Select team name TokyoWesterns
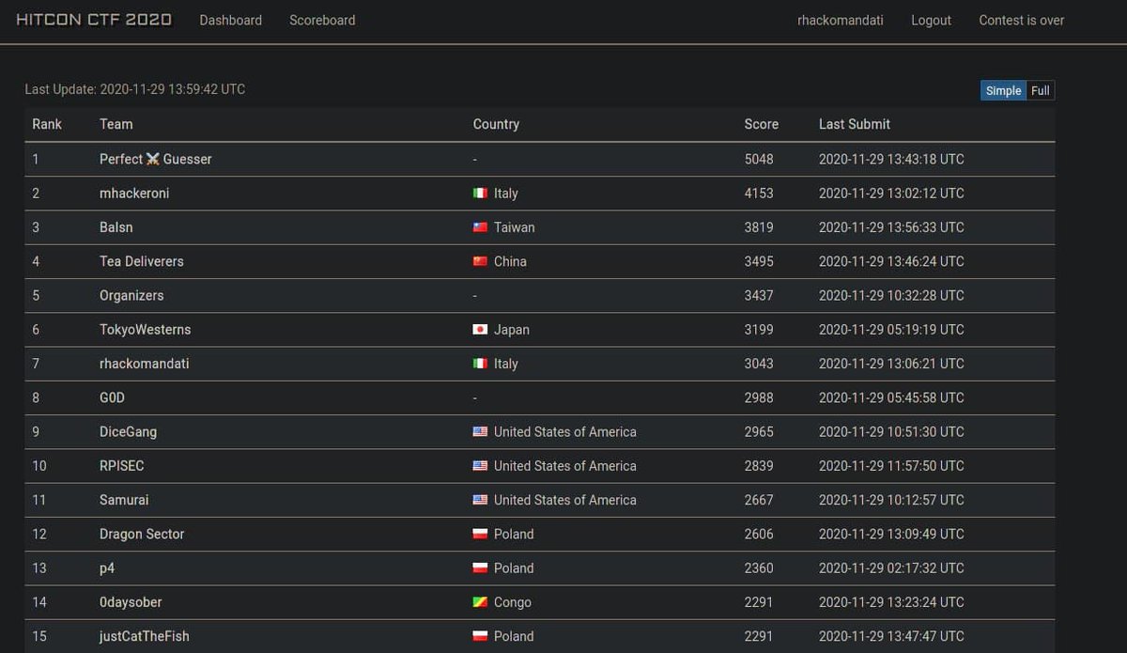The width and height of the screenshot is (1127, 653). coord(146,330)
